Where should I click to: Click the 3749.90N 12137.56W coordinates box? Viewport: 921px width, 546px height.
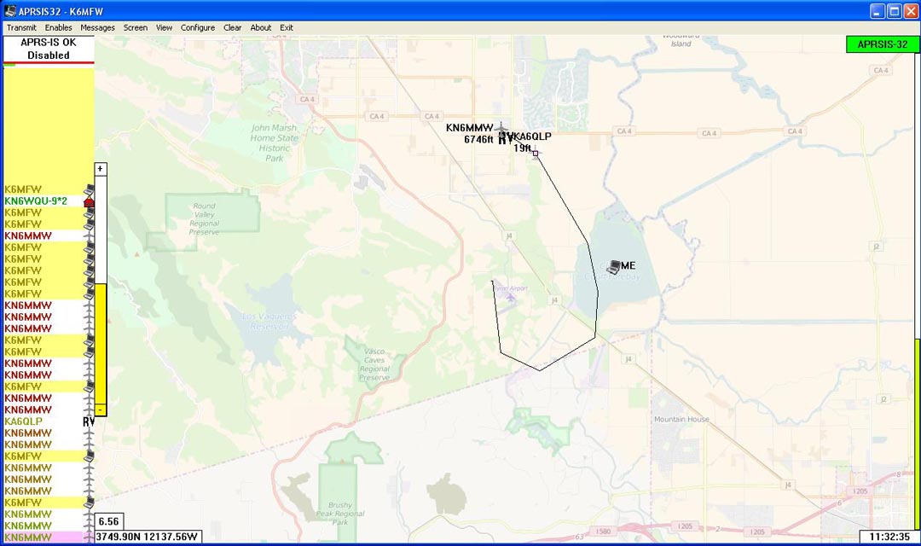pyautogui.click(x=147, y=537)
